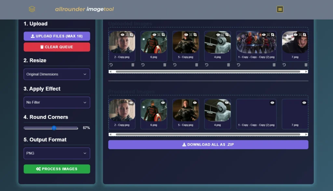Rotate the uploaded 6.png image
The width and height of the screenshot is (333, 191).
click(143, 65)
